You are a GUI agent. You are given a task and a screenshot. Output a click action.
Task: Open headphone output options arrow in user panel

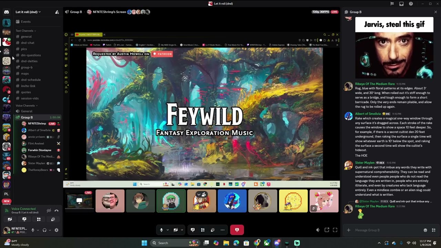(50, 230)
